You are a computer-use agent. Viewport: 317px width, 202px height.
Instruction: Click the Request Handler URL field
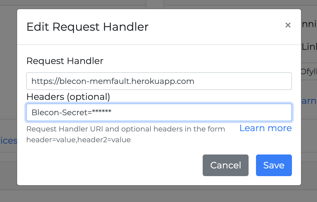(x=159, y=81)
